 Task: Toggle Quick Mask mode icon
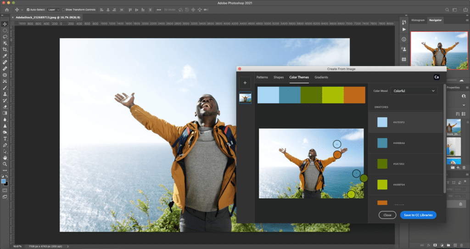click(x=5, y=190)
